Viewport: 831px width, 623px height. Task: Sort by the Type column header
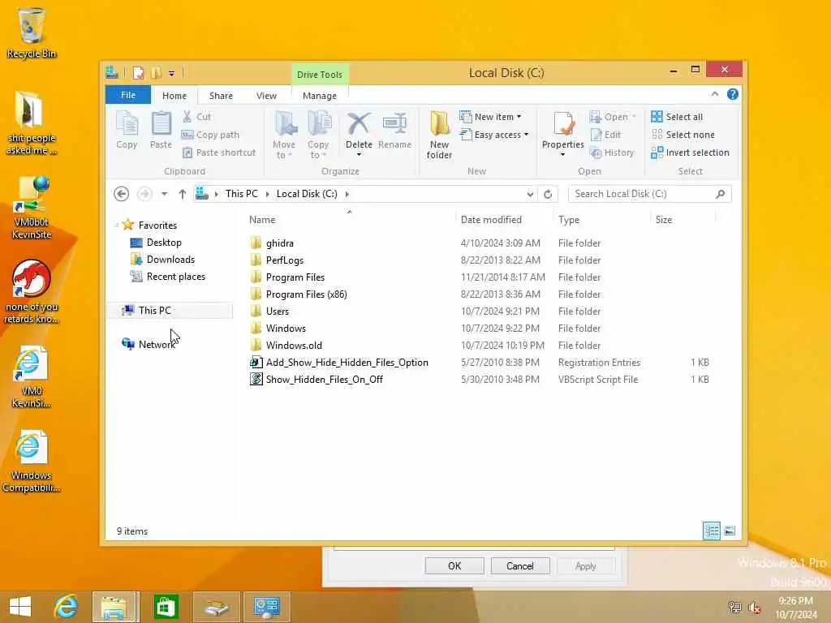(569, 220)
